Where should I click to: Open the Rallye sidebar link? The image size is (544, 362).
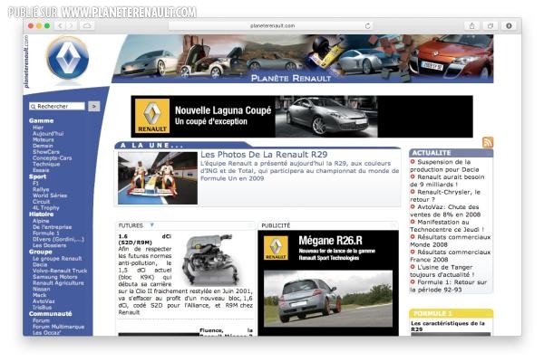click(x=41, y=189)
